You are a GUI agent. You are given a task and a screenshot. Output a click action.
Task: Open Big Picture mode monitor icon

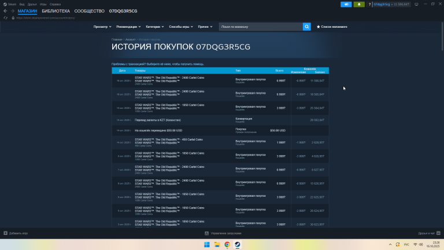(416, 4)
